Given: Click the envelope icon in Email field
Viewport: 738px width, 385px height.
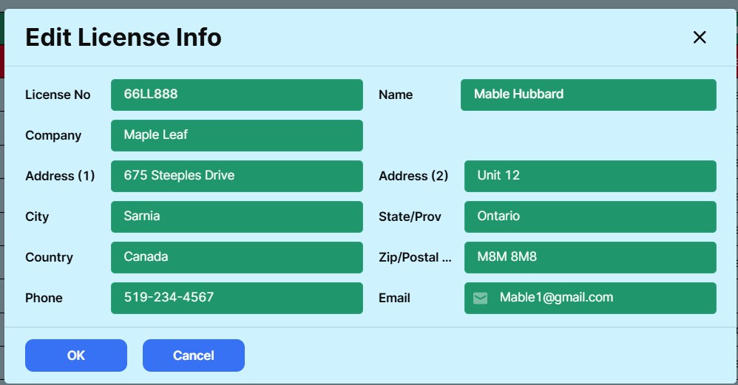Looking at the screenshot, I should (480, 298).
